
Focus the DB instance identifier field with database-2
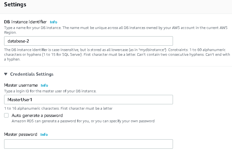pos(88,41)
